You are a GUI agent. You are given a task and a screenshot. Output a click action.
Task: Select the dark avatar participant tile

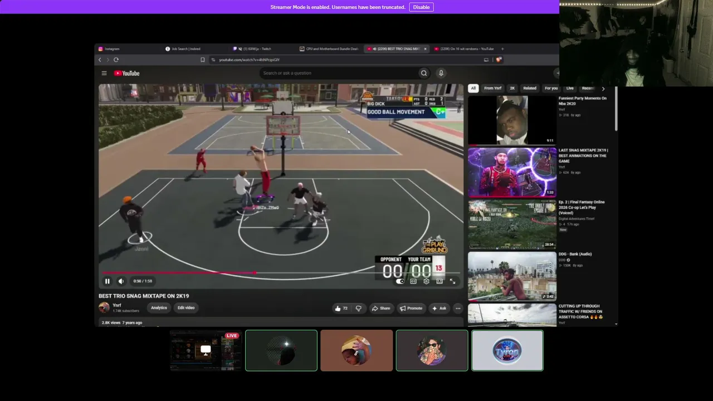pyautogui.click(x=281, y=350)
